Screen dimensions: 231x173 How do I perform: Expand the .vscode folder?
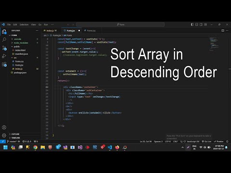click(17, 39)
